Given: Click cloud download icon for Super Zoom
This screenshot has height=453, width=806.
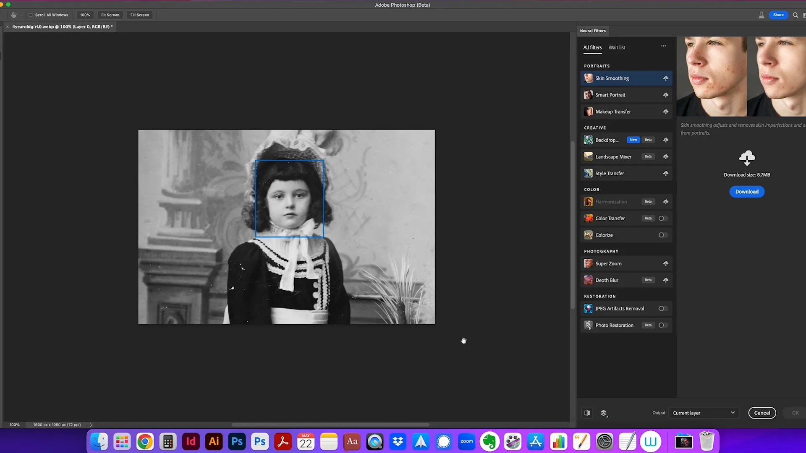Looking at the screenshot, I should click(x=665, y=263).
